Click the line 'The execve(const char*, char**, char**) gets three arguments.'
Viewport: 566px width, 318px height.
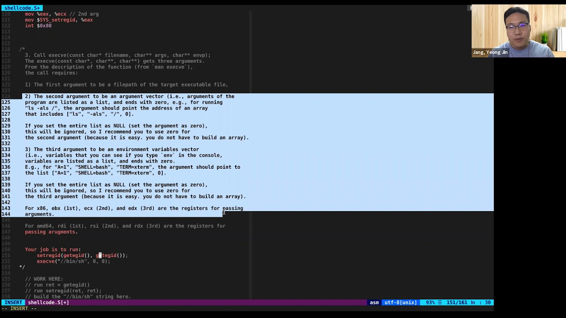(115, 61)
